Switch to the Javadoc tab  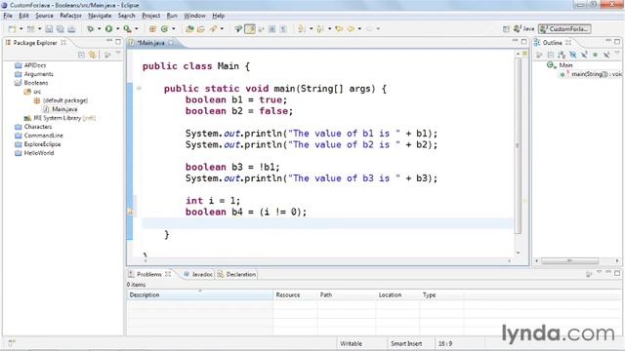198,274
